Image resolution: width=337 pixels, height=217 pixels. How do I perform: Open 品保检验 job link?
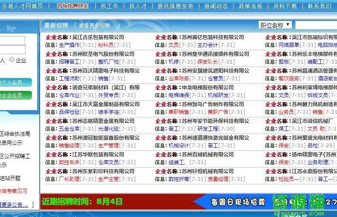(69, 112)
